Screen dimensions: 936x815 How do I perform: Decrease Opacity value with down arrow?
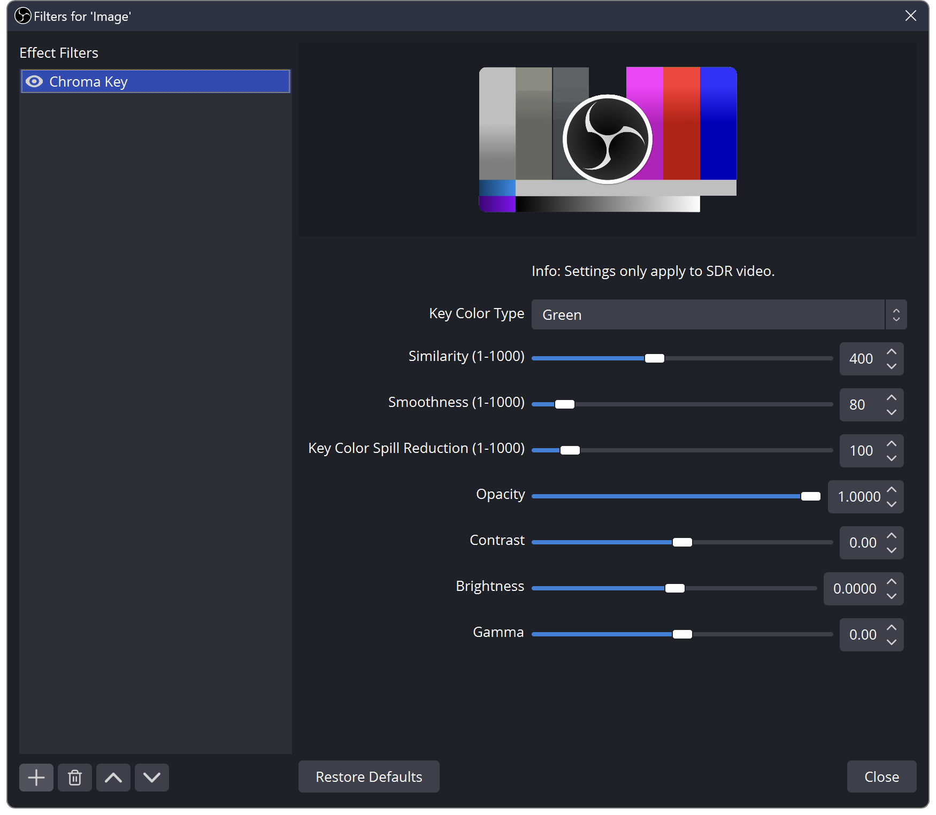pyautogui.click(x=892, y=504)
